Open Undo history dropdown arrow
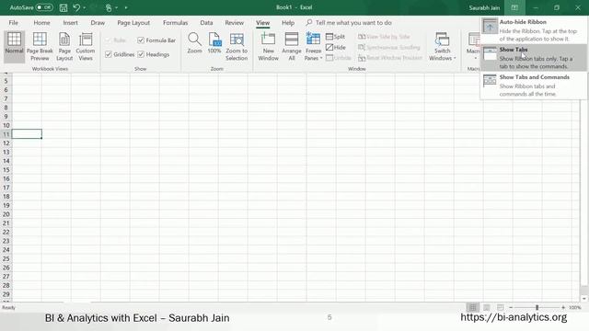The image size is (589, 331). [x=84, y=7]
